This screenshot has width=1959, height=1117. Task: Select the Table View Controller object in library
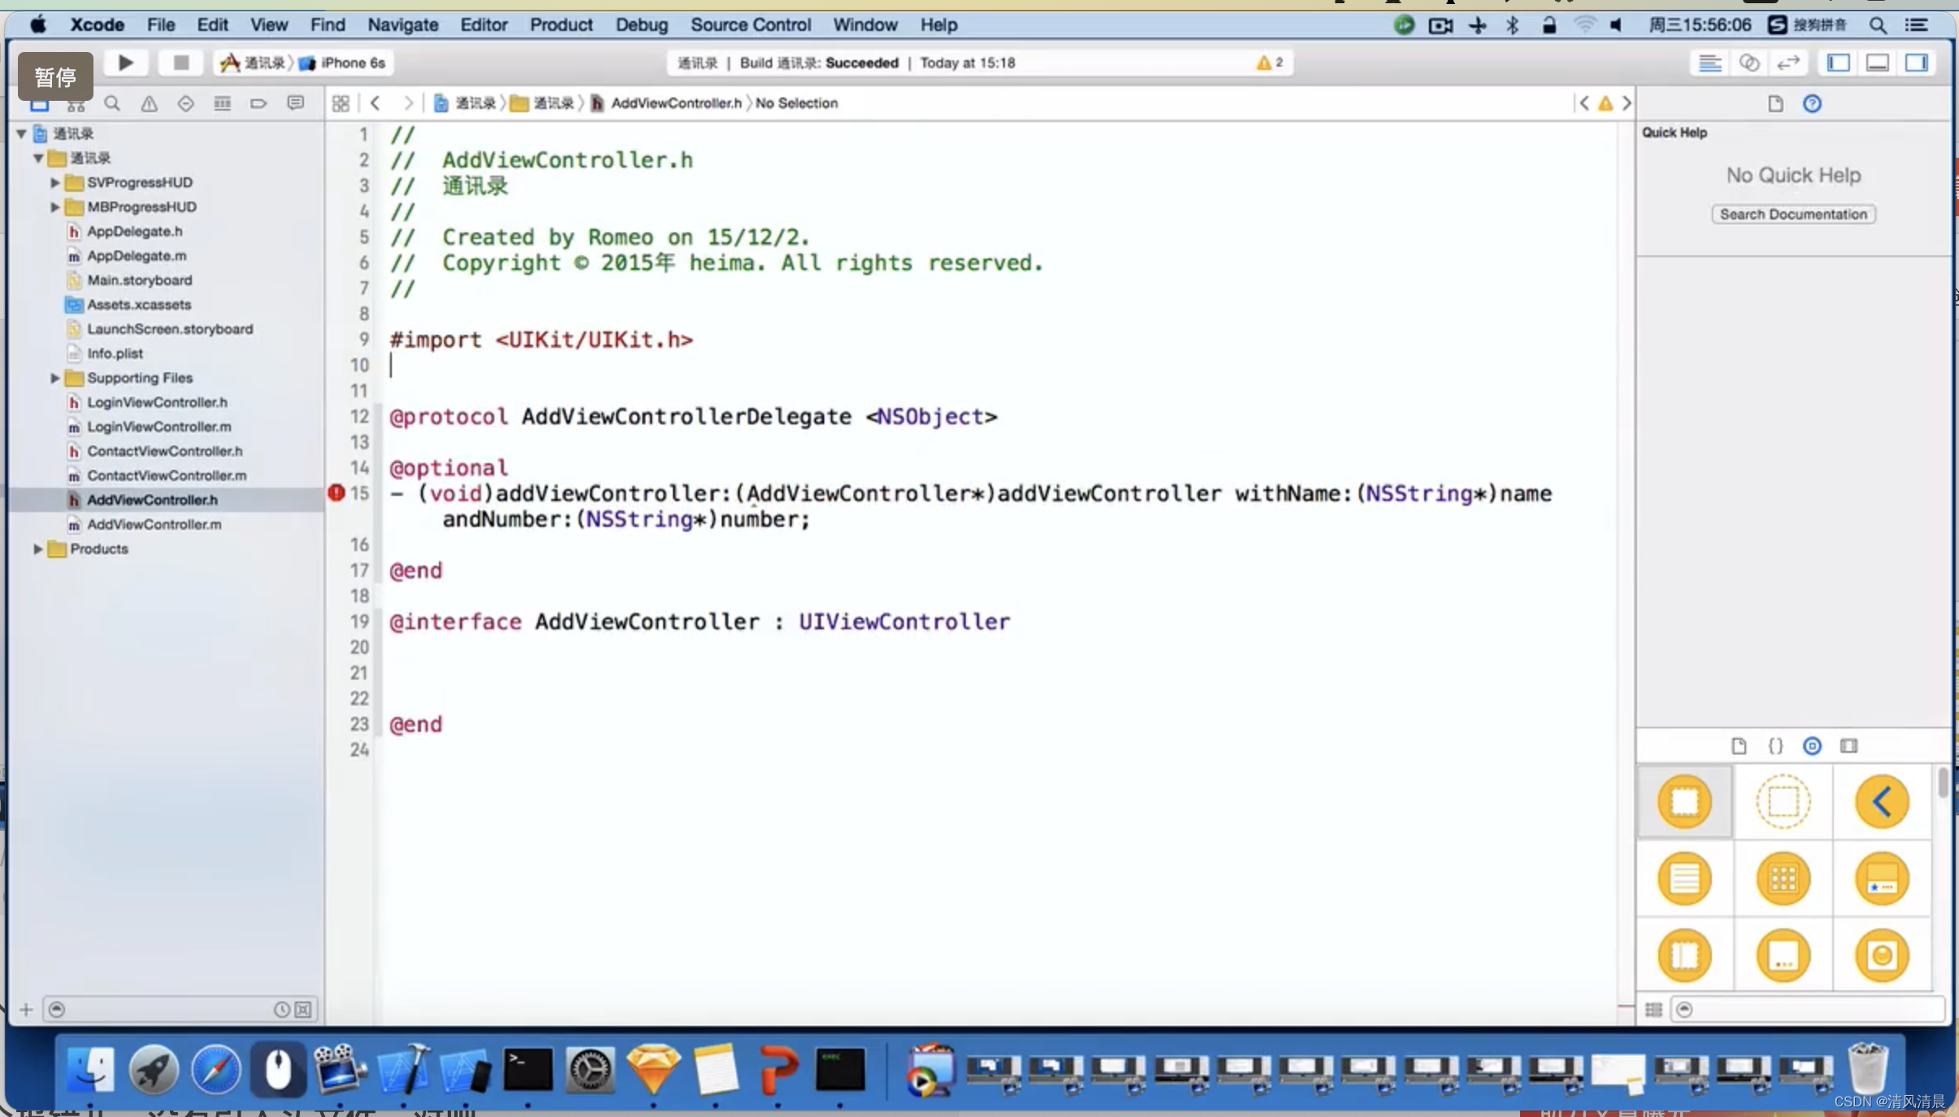[1685, 879]
